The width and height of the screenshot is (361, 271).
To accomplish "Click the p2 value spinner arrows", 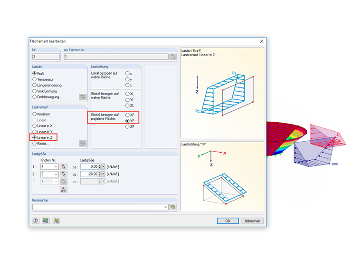I will (x=100, y=174).
